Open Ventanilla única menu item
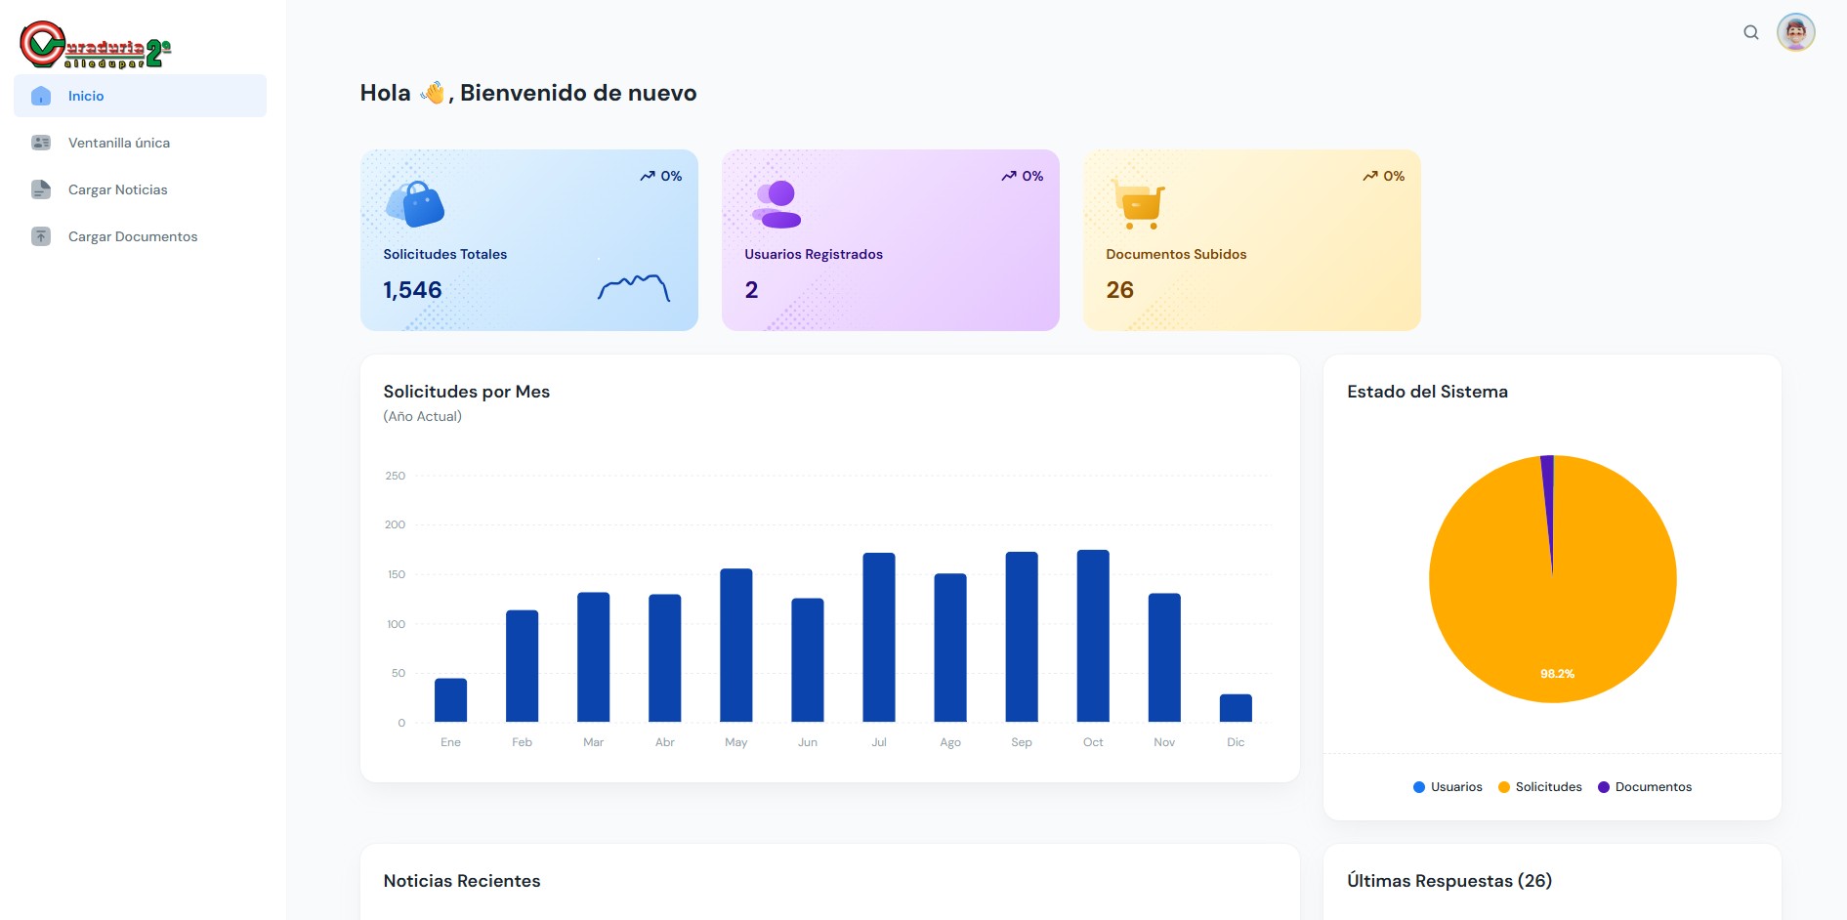1847x920 pixels. pyautogui.click(x=119, y=143)
